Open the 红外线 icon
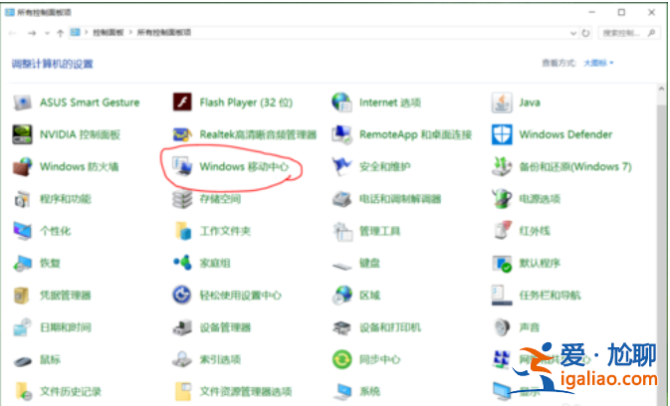 502,231
